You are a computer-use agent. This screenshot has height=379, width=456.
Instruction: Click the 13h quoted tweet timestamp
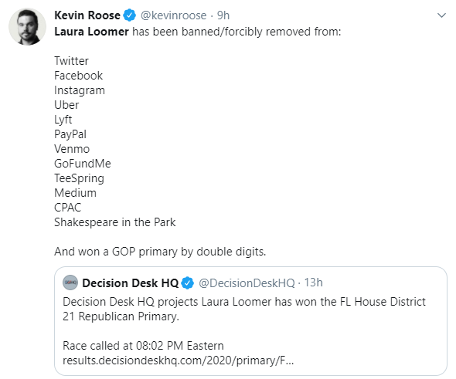point(314,283)
